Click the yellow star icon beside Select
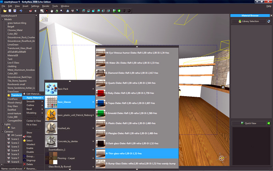 coord(24,141)
